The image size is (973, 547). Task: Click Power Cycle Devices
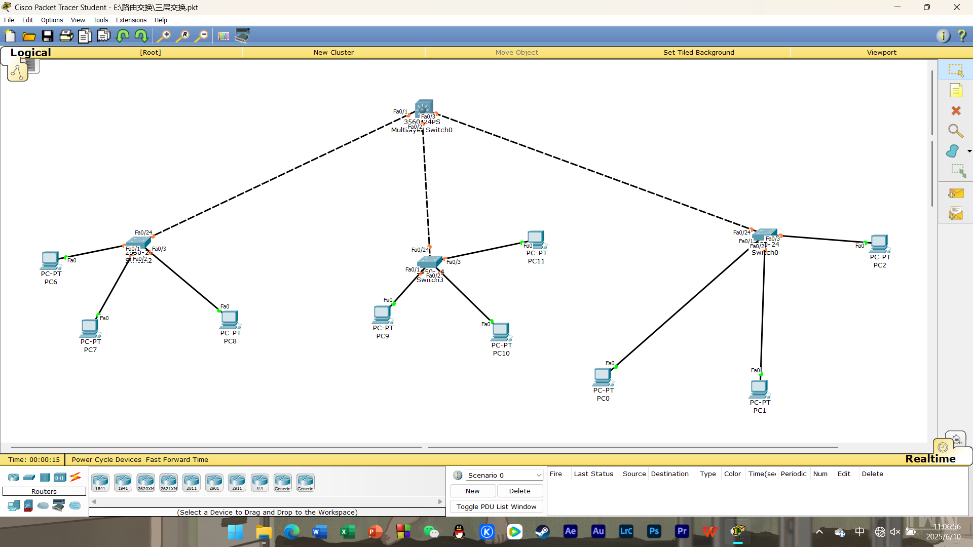coord(106,459)
